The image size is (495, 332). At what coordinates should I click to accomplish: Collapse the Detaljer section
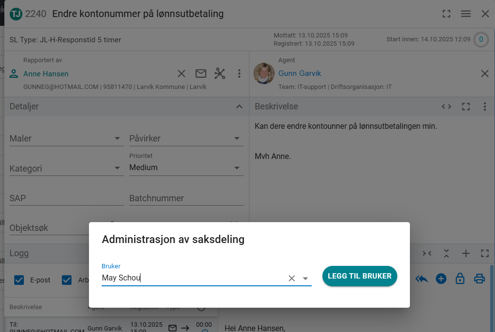click(x=239, y=106)
